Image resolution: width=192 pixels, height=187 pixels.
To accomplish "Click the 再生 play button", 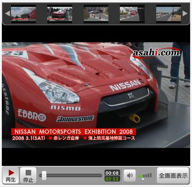I will (x=11, y=176).
